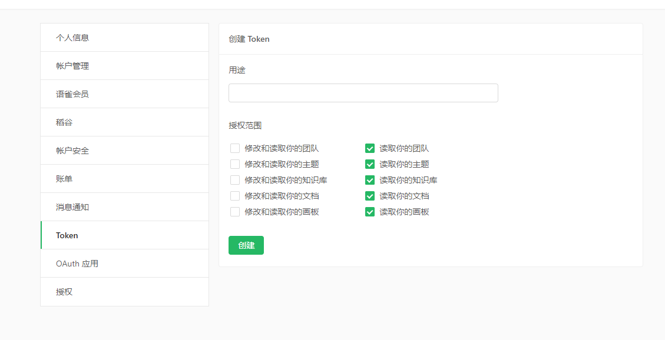665x340 pixels.
Task: Click the 创建 Token heading
Action: pyautogui.click(x=249, y=39)
